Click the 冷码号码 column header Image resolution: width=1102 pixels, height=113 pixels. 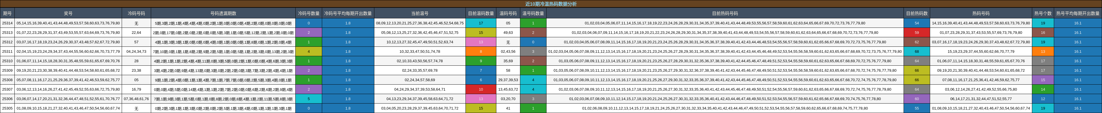[136, 13]
